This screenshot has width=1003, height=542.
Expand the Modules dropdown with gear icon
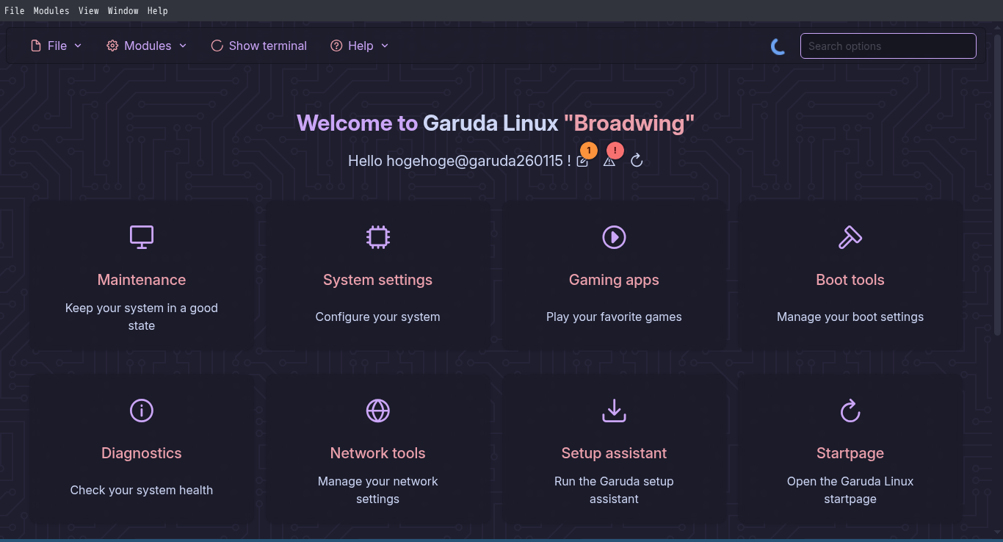point(147,46)
